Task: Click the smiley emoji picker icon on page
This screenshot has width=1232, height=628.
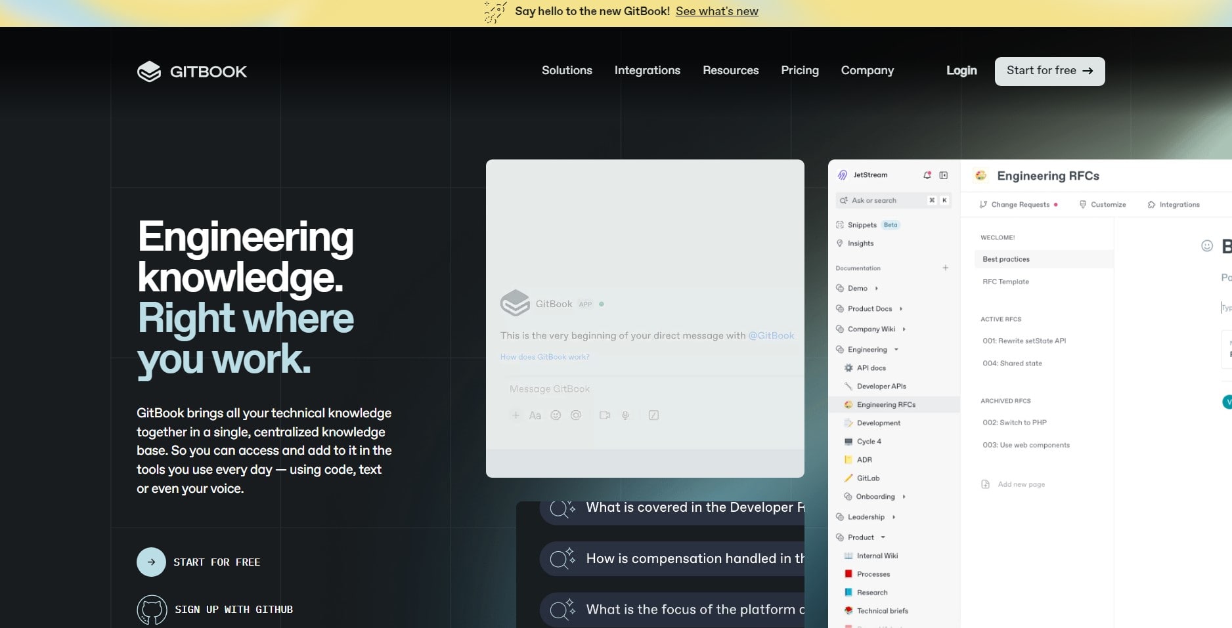Action: [1206, 246]
